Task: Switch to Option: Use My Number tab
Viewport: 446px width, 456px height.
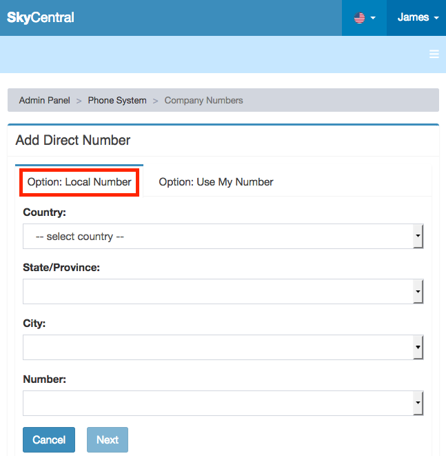Action: [x=216, y=182]
